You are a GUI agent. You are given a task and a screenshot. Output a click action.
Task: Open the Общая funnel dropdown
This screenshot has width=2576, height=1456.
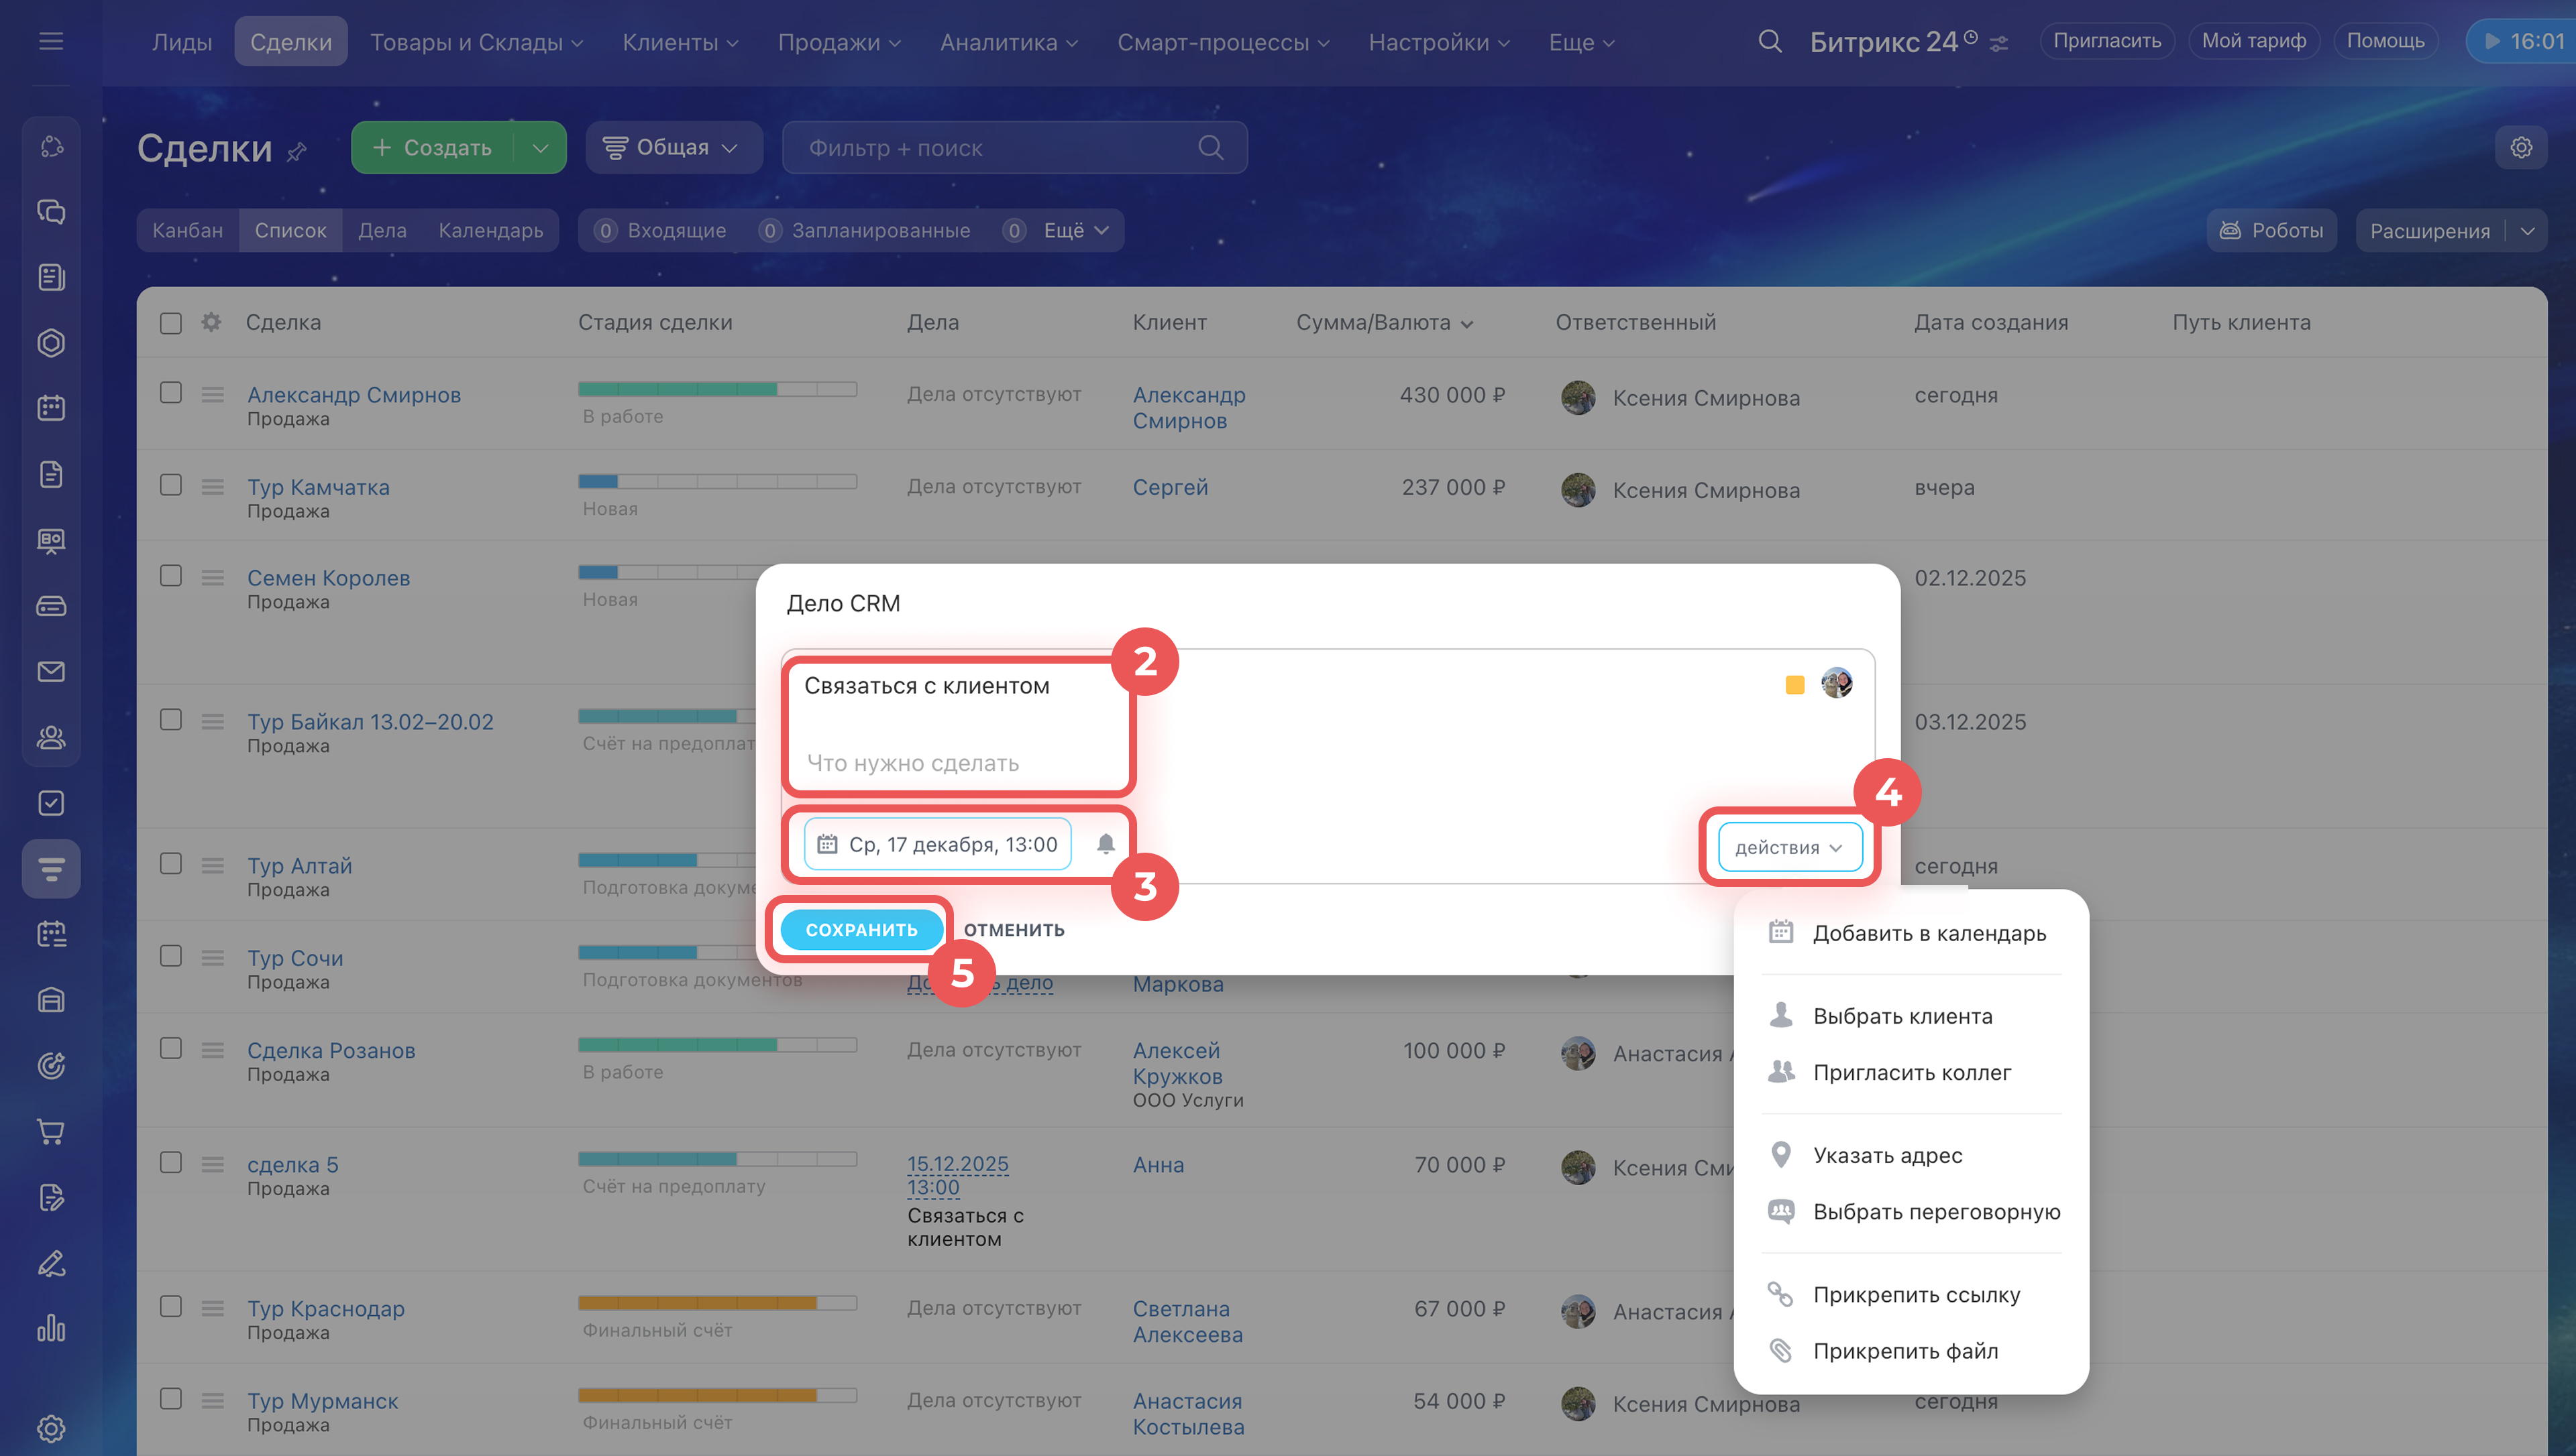tap(672, 148)
